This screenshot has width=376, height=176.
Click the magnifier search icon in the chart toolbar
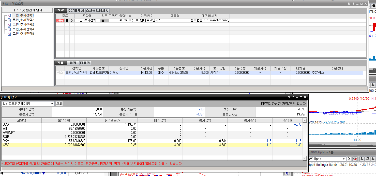click(349, 159)
